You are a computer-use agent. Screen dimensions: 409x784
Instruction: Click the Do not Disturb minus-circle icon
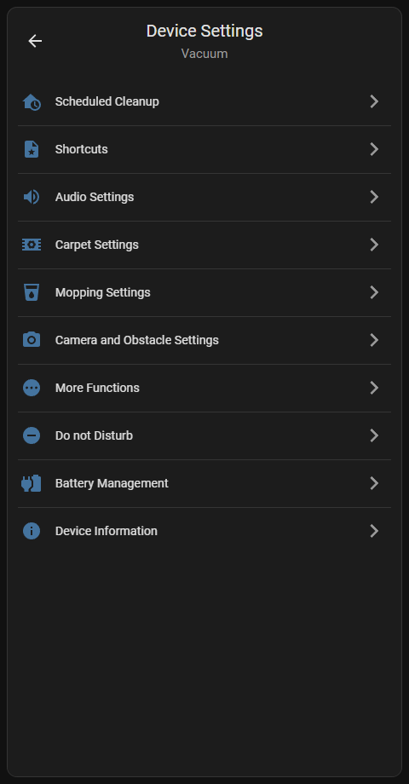(32, 435)
